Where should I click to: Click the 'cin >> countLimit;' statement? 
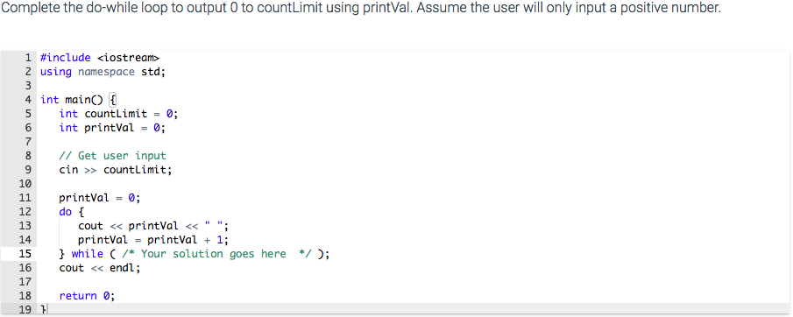tap(116, 170)
